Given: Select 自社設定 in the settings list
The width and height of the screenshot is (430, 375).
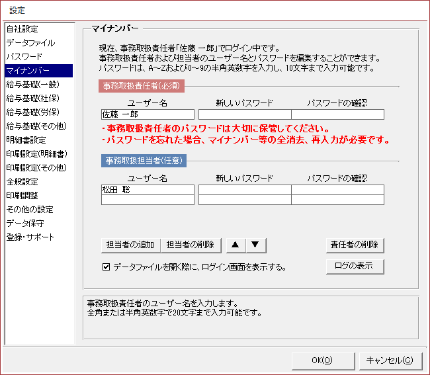Looking at the screenshot, I should [22, 29].
